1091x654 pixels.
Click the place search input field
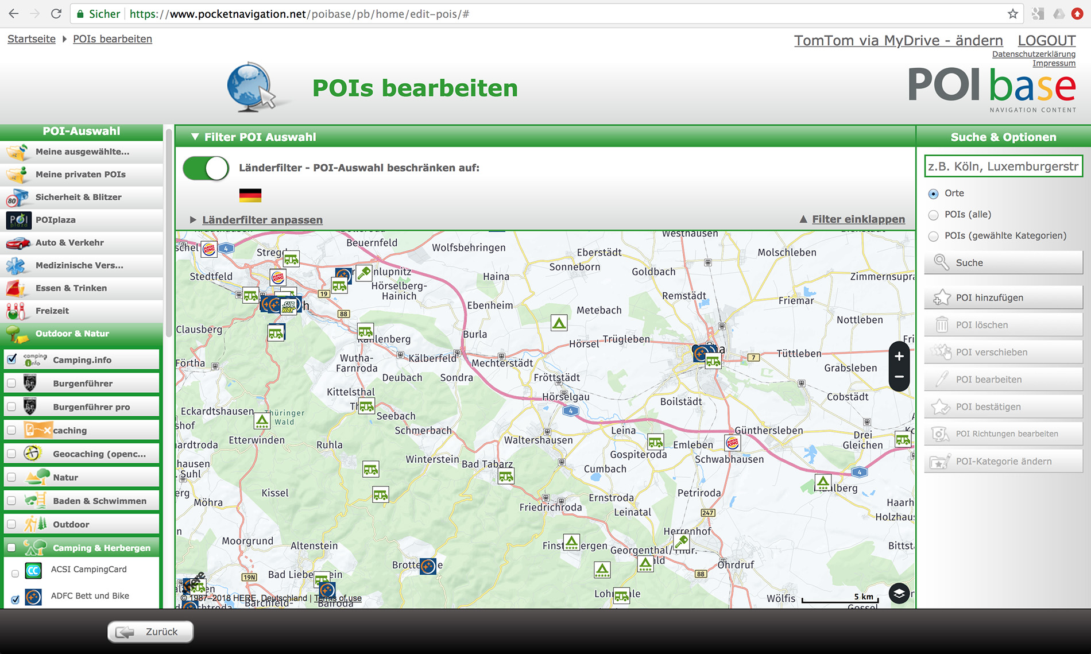[1003, 167]
